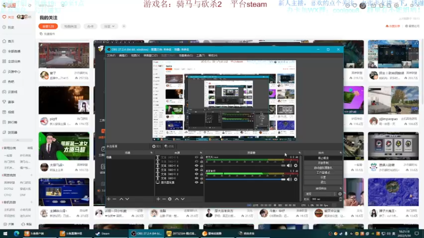This screenshot has height=238, width=424.
Task: Pop out the Scenes dock panel
Action: click(152, 153)
